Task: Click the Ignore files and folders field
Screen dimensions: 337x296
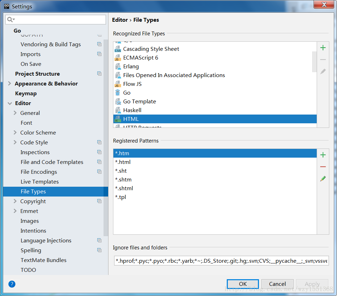Action: 221,261
